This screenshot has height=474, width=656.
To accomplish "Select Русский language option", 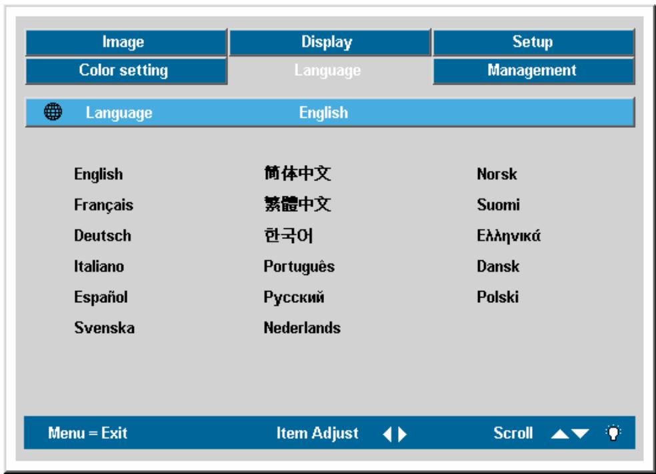I will (294, 298).
